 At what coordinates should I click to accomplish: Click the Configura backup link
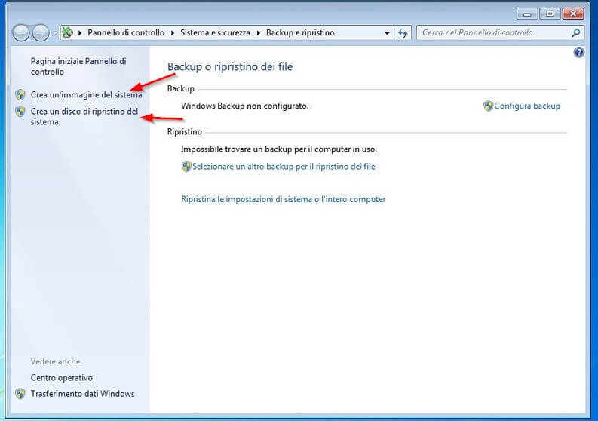tap(527, 106)
